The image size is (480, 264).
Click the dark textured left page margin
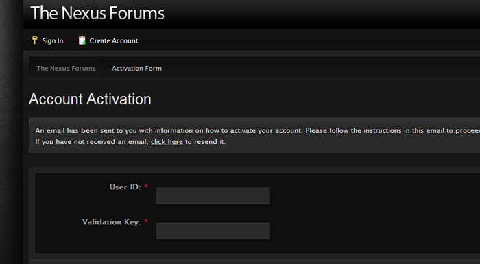click(12, 132)
